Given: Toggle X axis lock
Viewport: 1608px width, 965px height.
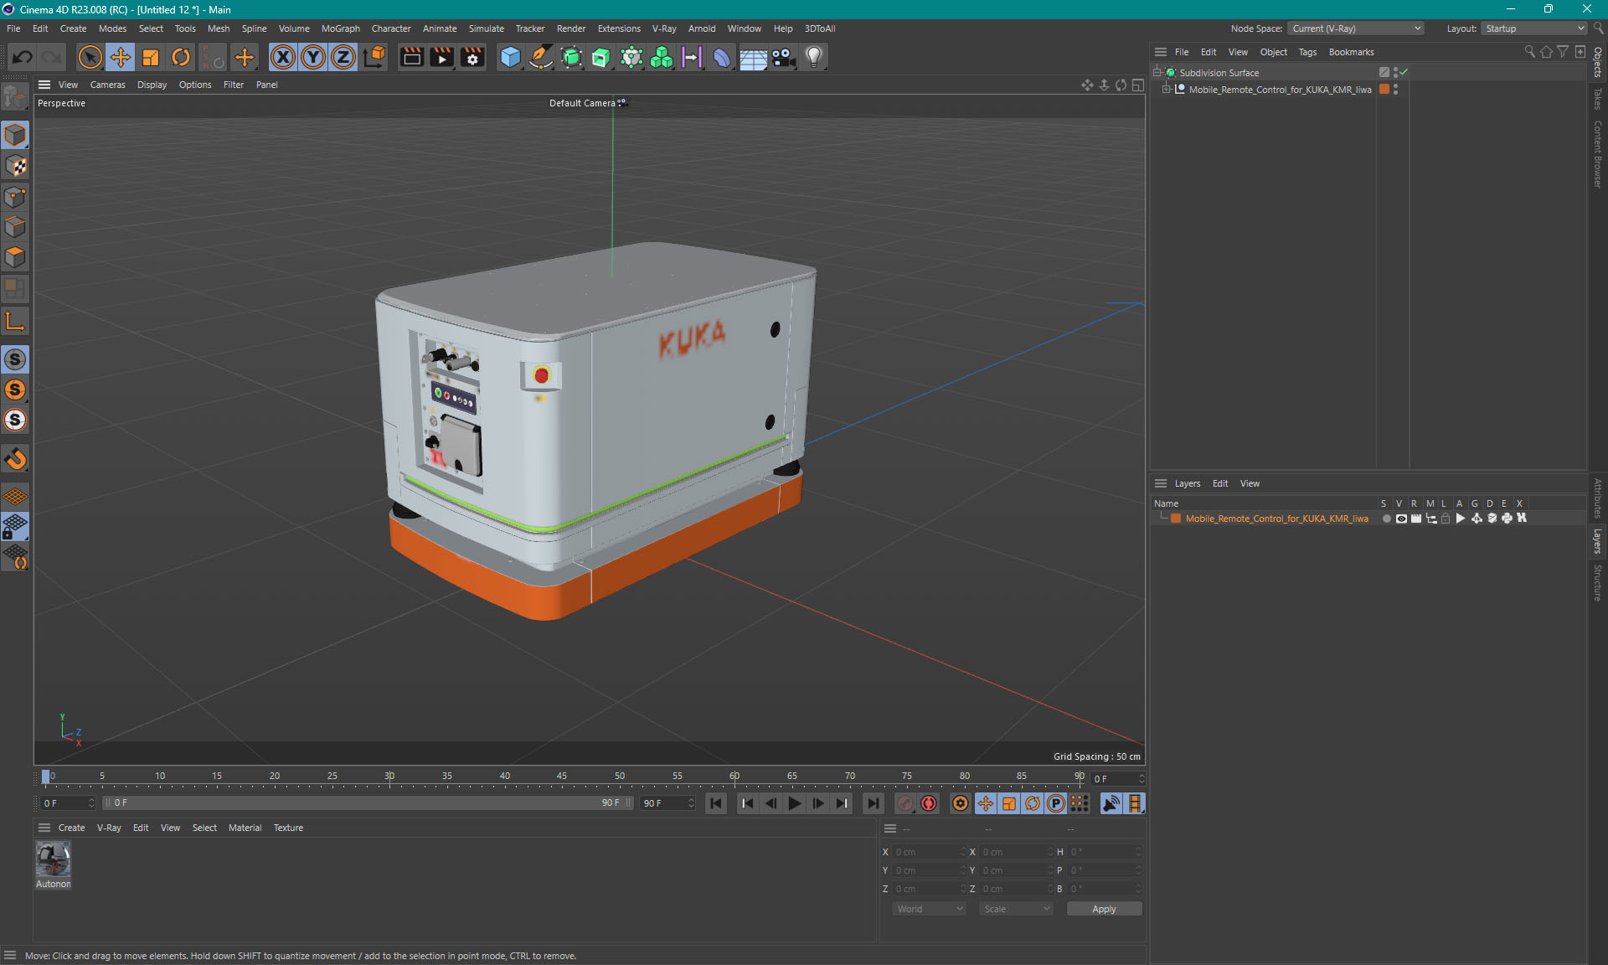Looking at the screenshot, I should (x=283, y=57).
